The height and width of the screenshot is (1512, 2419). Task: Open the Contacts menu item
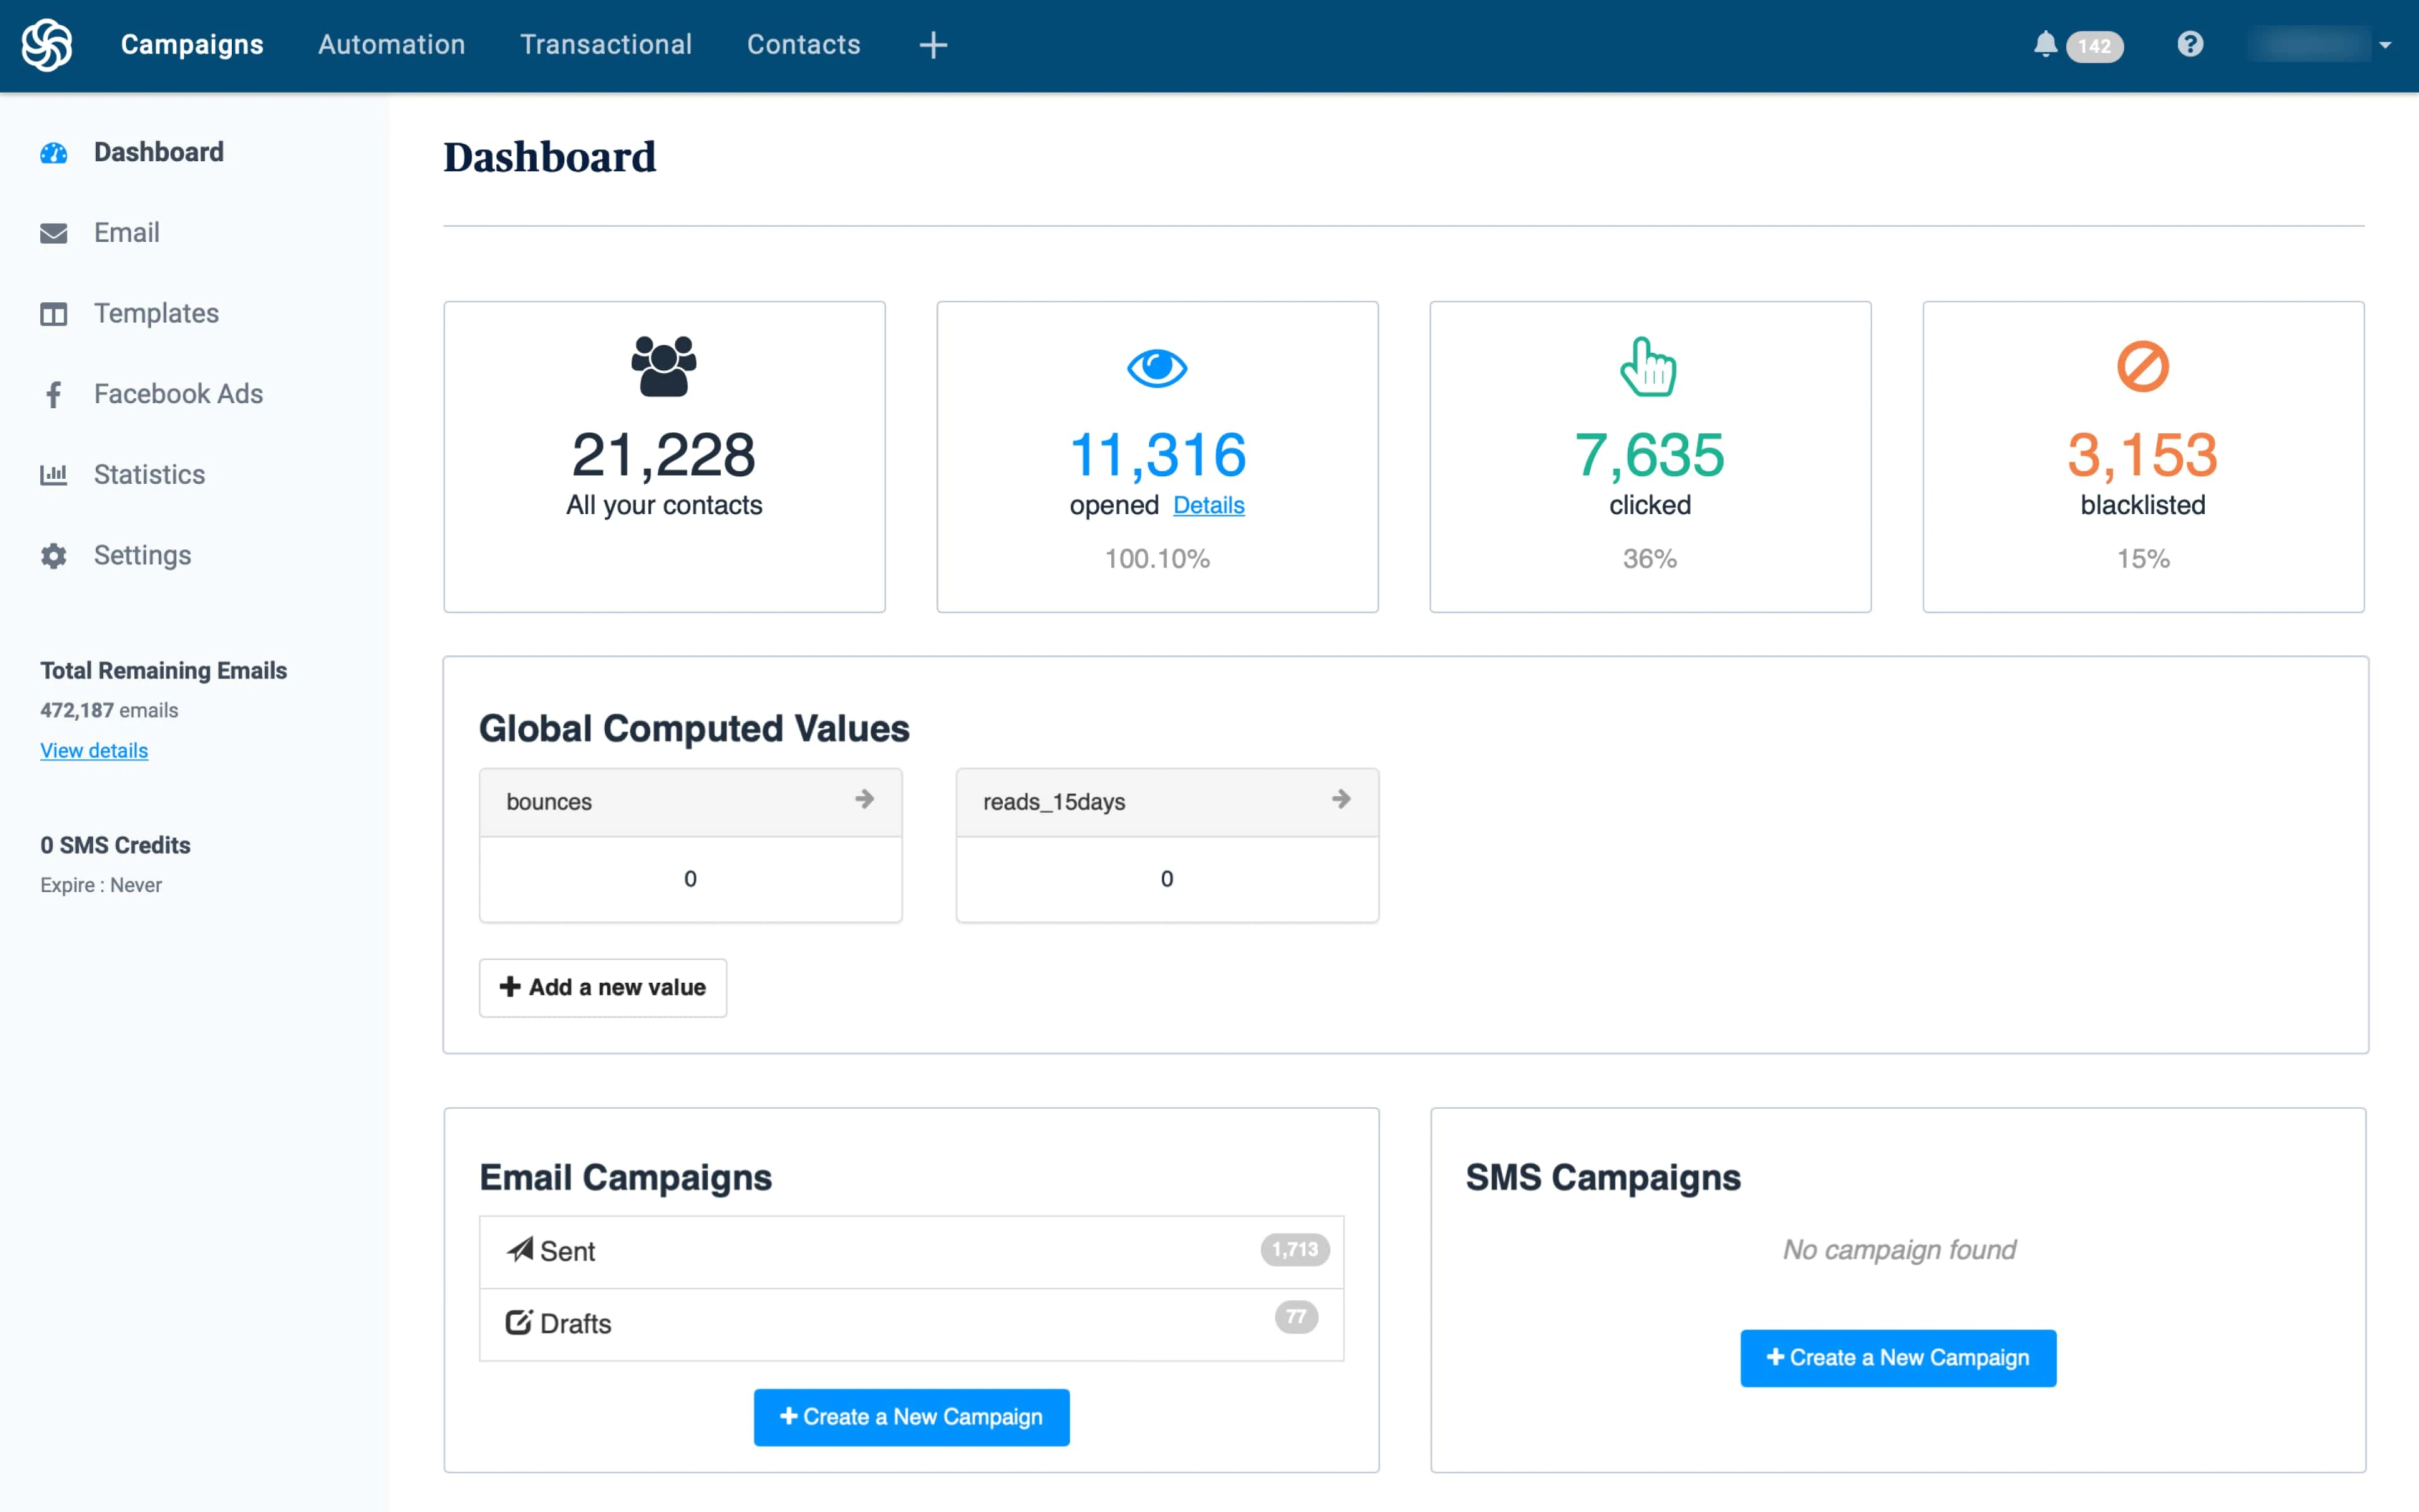(804, 45)
